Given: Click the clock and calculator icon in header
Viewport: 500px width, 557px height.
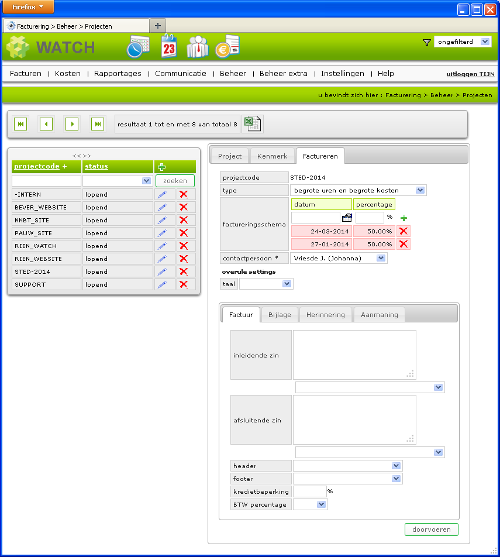Looking at the screenshot, I should 138,46.
